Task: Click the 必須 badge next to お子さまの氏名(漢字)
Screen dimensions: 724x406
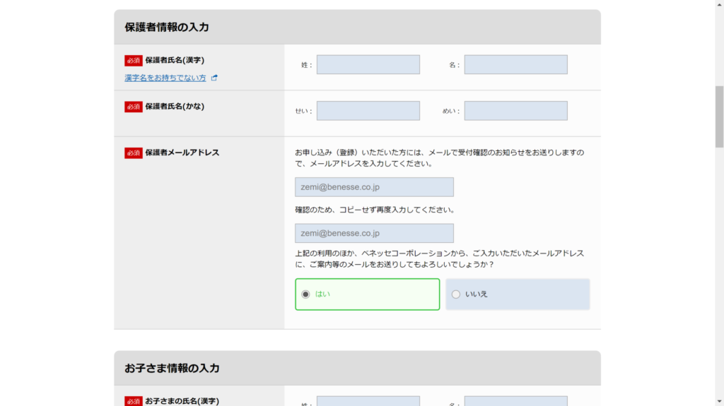Action: point(134,401)
